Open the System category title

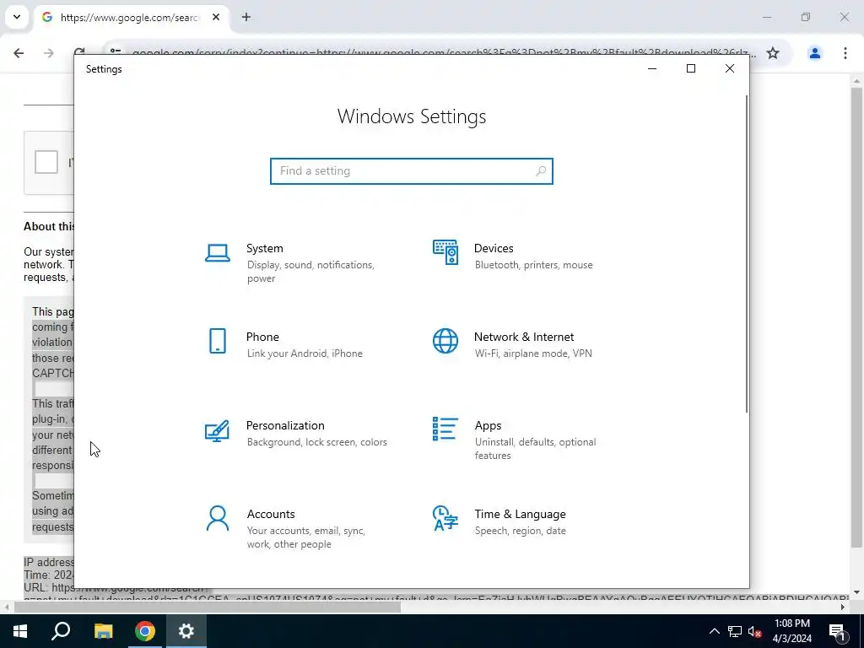265,249
